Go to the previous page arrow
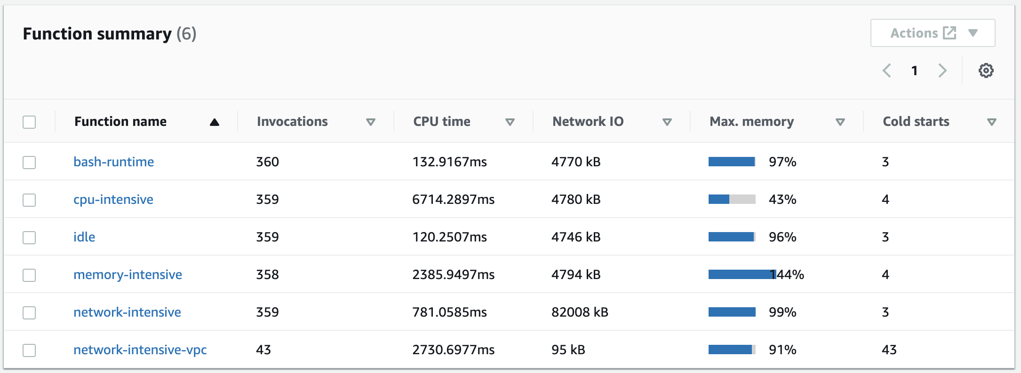This screenshot has width=1021, height=373. click(887, 70)
